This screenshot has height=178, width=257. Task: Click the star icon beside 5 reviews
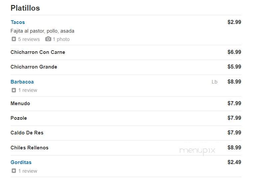point(14,39)
